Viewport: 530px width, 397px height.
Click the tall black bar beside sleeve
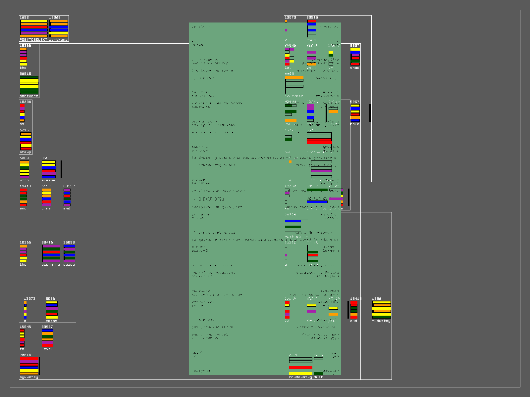[x=61, y=169]
